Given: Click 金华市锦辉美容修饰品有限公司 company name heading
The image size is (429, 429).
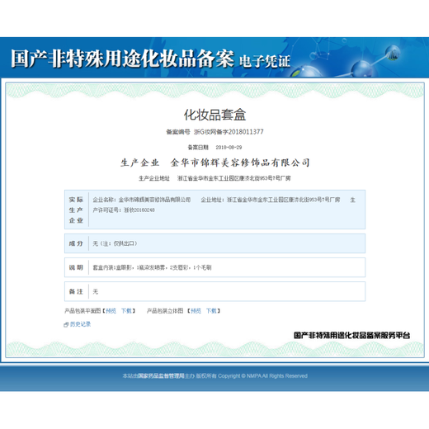Looking at the screenshot, I should coord(240,163).
